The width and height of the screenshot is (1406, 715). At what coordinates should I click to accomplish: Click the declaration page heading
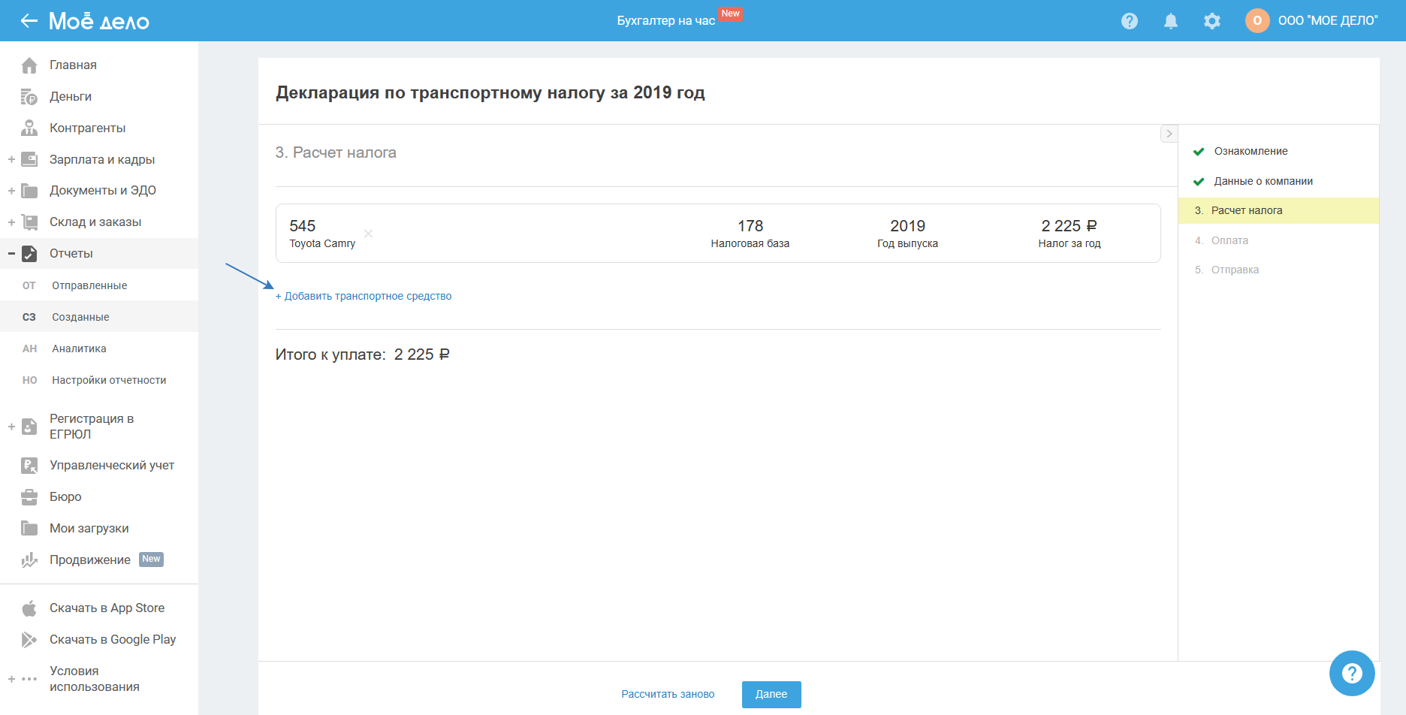point(490,92)
